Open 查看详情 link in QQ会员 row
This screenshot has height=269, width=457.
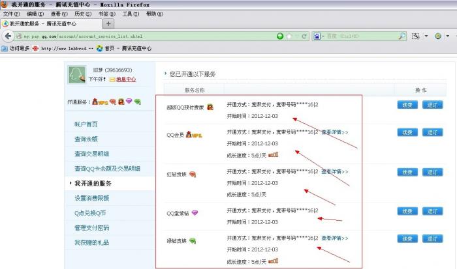tap(334, 132)
